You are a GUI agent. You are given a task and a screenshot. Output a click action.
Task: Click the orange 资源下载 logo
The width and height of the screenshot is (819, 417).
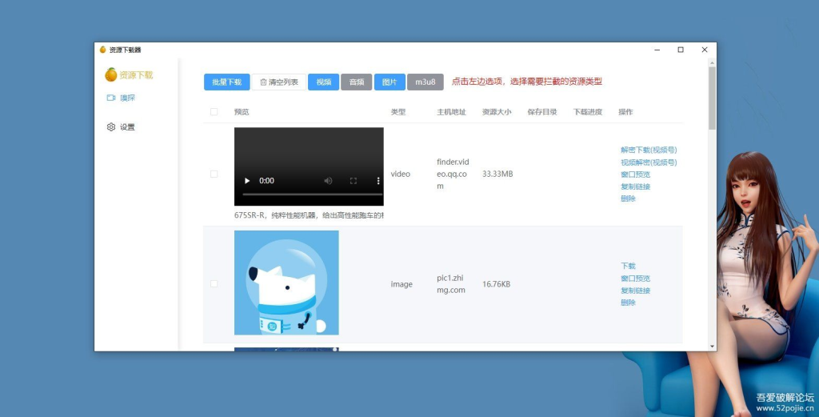click(x=129, y=74)
